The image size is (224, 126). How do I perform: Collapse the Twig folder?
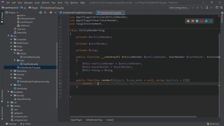tap(12, 78)
